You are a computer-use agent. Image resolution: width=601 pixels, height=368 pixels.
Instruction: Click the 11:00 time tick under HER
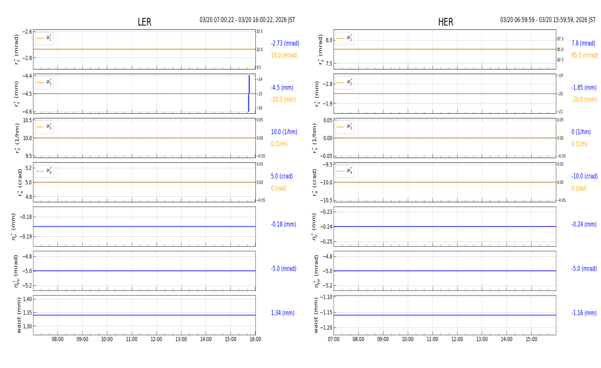tap(432, 339)
